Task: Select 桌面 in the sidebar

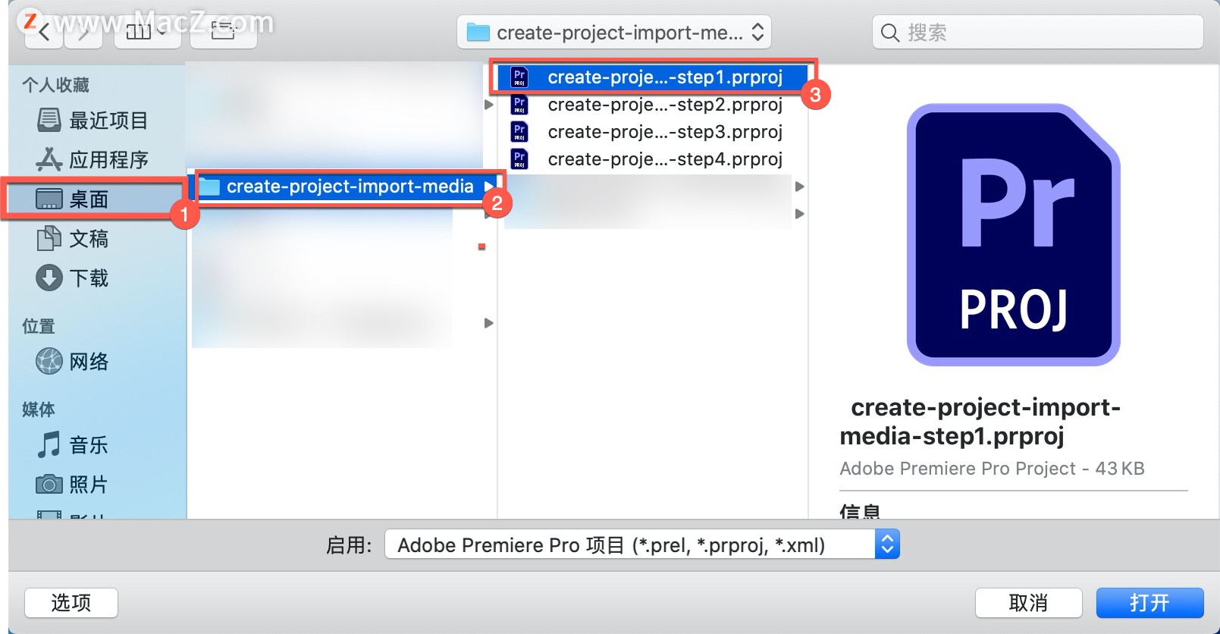Action: (x=97, y=199)
